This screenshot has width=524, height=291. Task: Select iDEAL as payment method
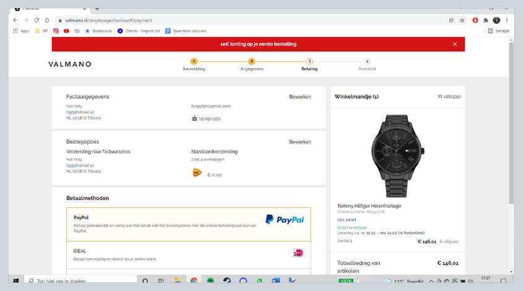[x=189, y=254]
